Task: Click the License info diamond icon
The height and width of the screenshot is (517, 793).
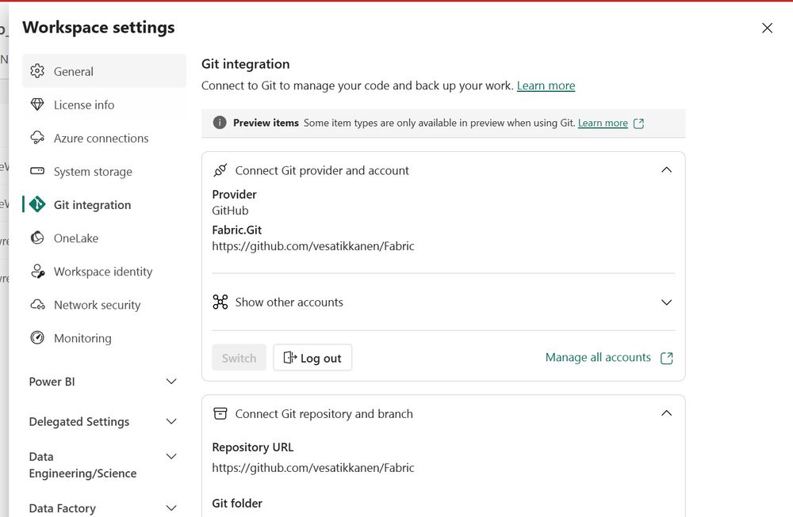Action: (x=37, y=105)
